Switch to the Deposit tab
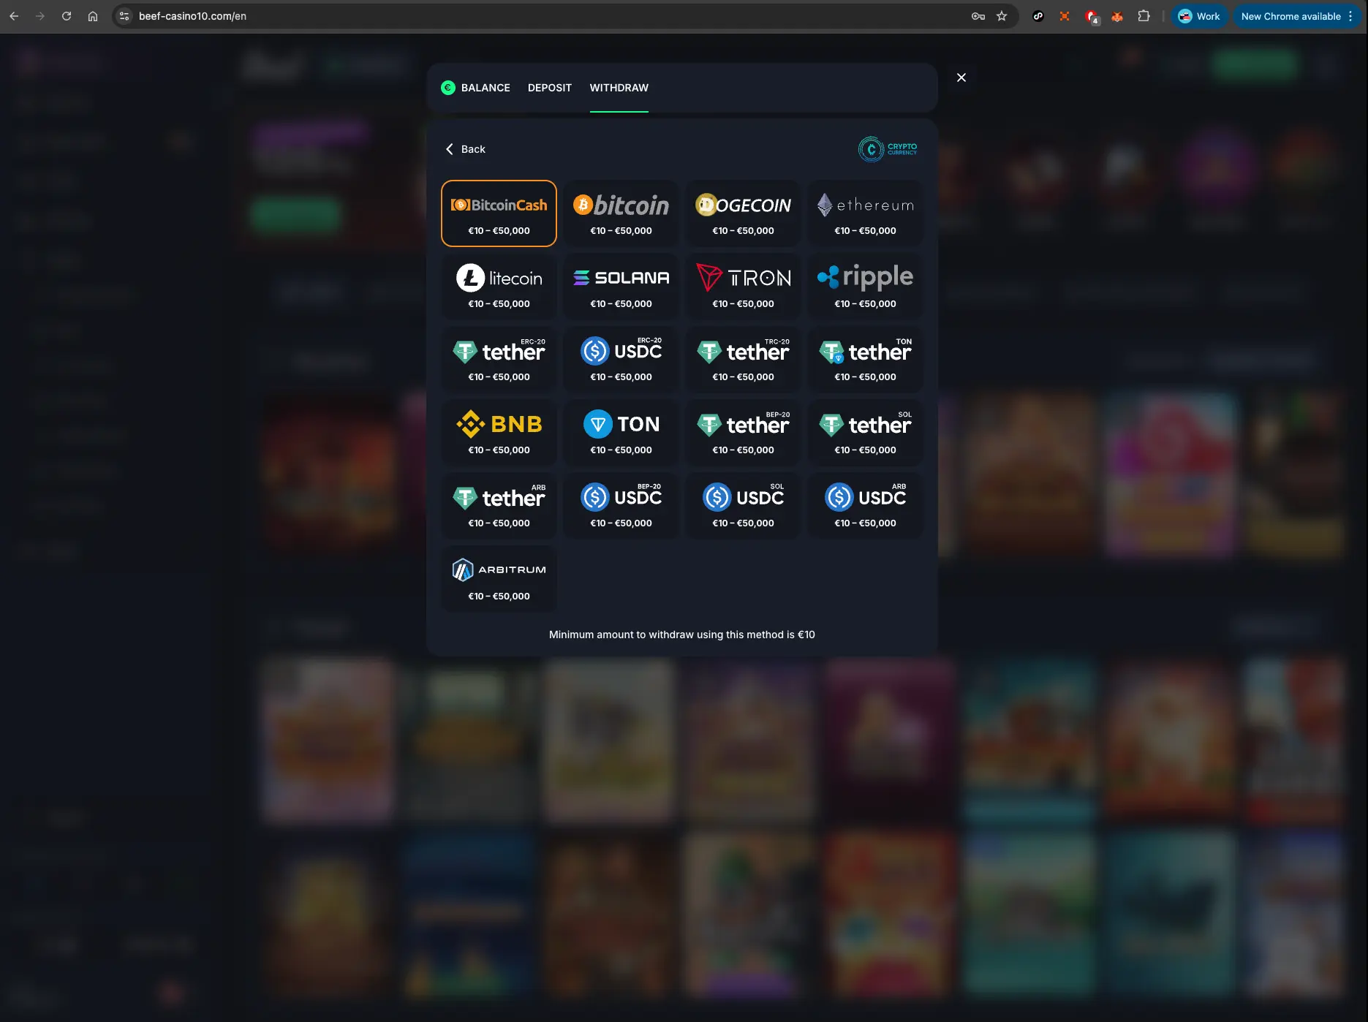1368x1022 pixels. [x=550, y=88]
